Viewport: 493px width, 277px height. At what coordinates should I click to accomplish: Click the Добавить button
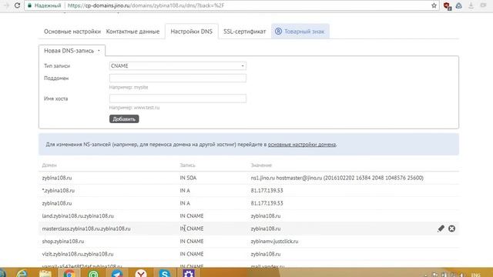coord(124,118)
